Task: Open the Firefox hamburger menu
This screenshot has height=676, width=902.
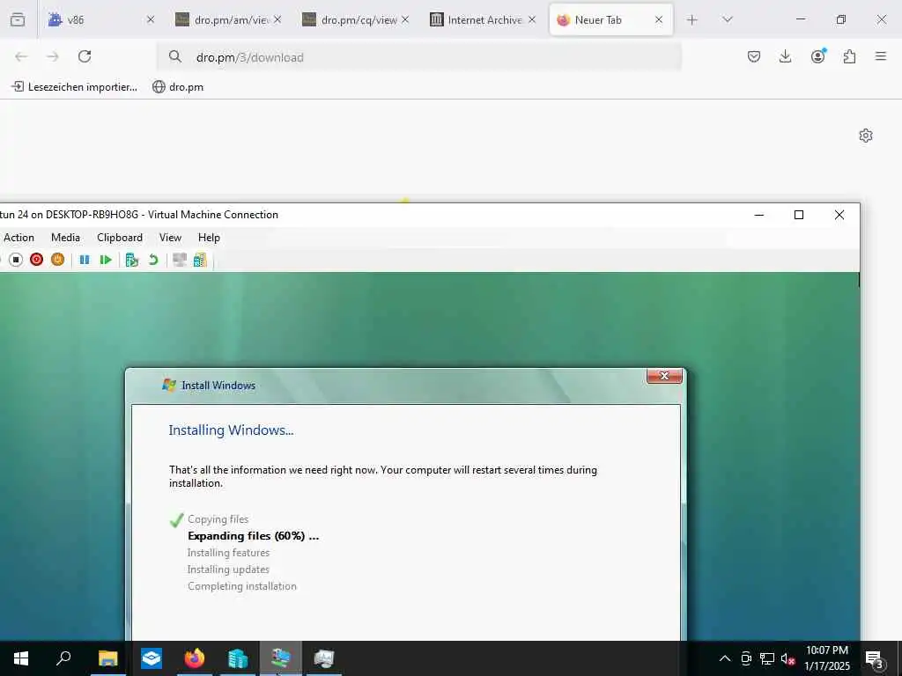Action: (881, 56)
